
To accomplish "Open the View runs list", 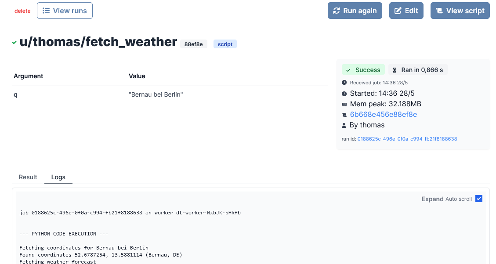I will [65, 11].
